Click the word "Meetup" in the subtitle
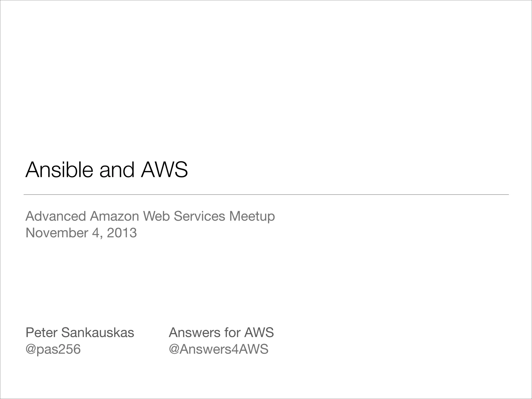This screenshot has width=532, height=399. tap(252, 217)
